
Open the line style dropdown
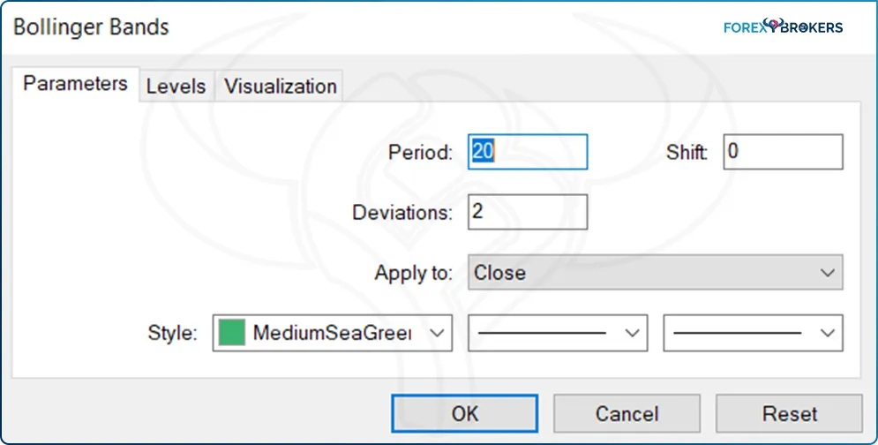[557, 334]
